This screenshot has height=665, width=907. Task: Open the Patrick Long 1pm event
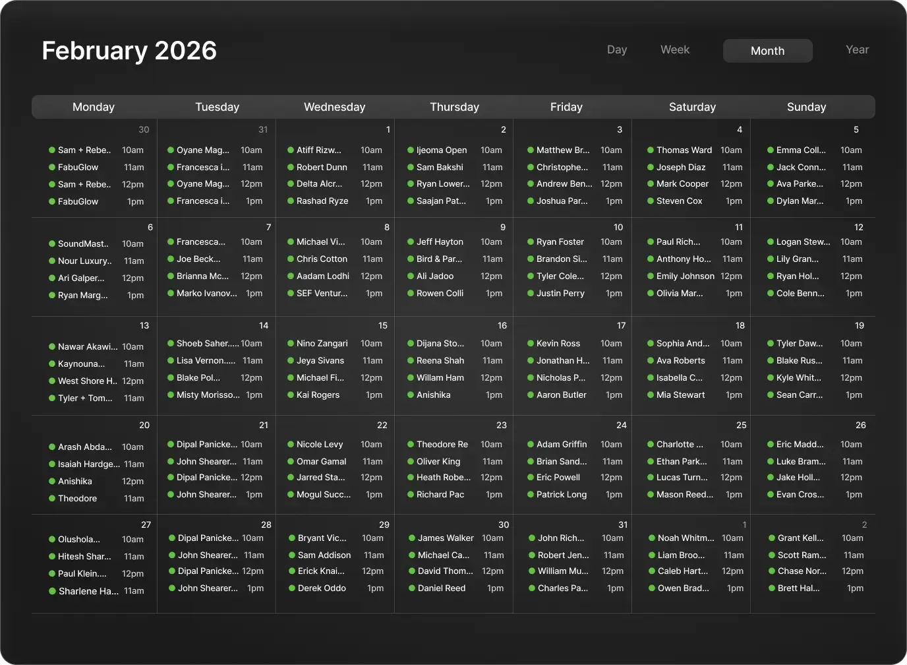[574, 495]
